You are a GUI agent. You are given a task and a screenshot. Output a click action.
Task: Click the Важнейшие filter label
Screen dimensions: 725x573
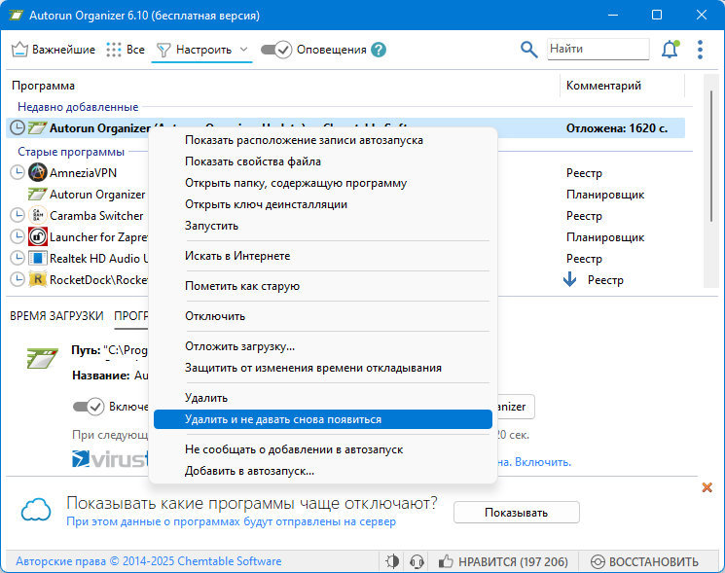coord(64,50)
